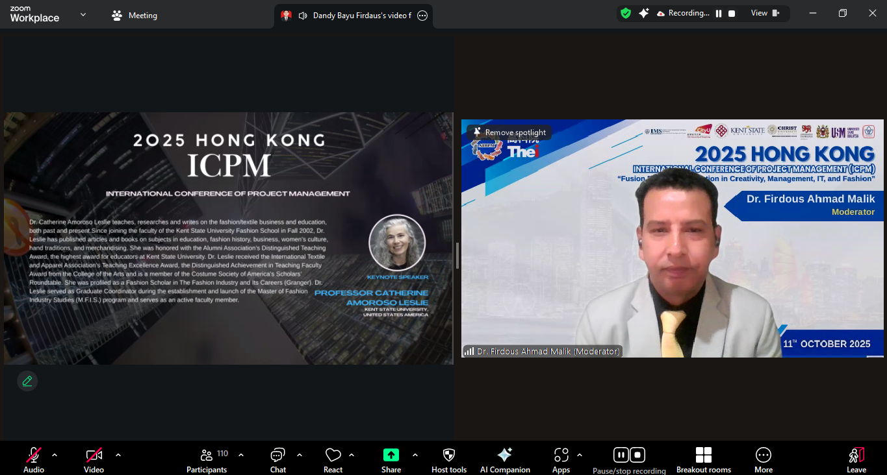Open the Zoom Workplace dropdown chevron
Screen dimensions: 887x475
tap(83, 14)
